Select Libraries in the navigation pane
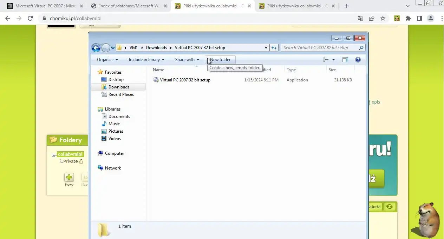 [x=113, y=109]
